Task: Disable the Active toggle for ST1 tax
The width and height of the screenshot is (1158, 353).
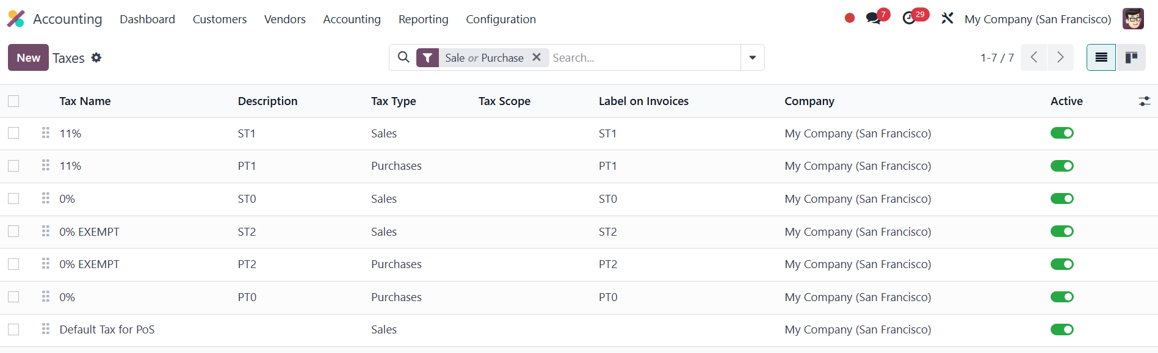Action: point(1062,133)
